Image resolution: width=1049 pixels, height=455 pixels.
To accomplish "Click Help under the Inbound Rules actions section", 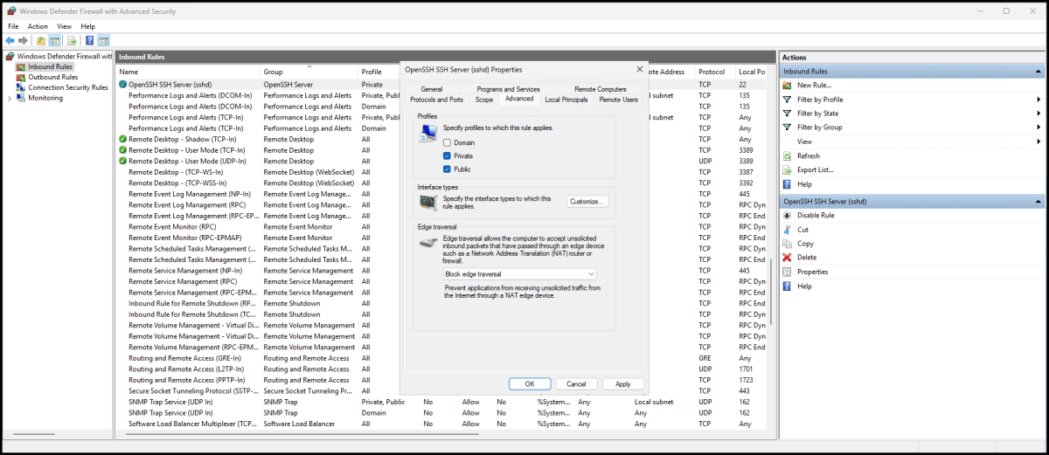I will [804, 184].
